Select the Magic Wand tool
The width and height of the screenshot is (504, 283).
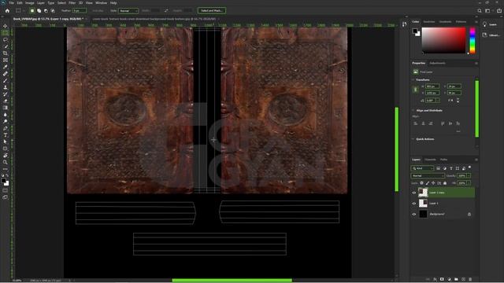(x=6, y=46)
